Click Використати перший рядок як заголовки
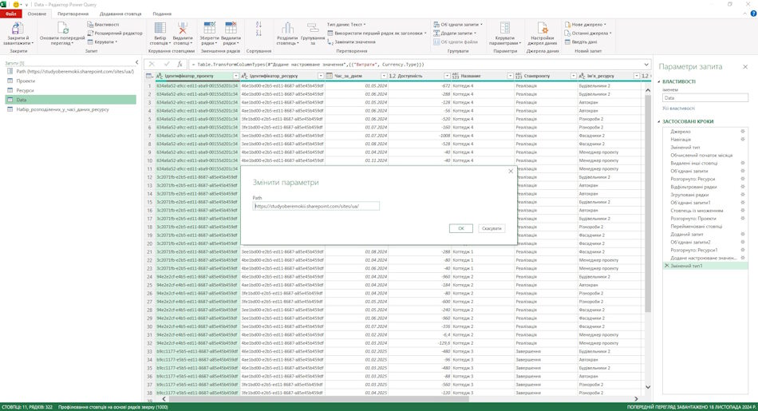 coord(377,33)
